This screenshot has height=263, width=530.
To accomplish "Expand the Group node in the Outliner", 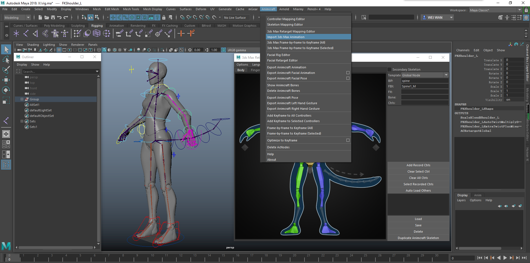I will pyautogui.click(x=22, y=99).
